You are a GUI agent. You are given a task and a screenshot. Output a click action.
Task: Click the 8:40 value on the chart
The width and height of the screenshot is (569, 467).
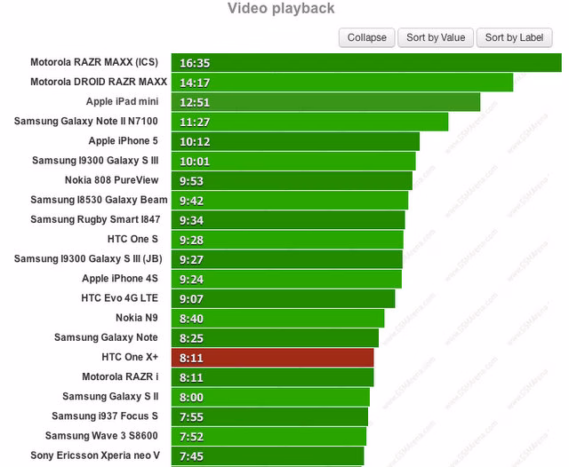(x=192, y=319)
